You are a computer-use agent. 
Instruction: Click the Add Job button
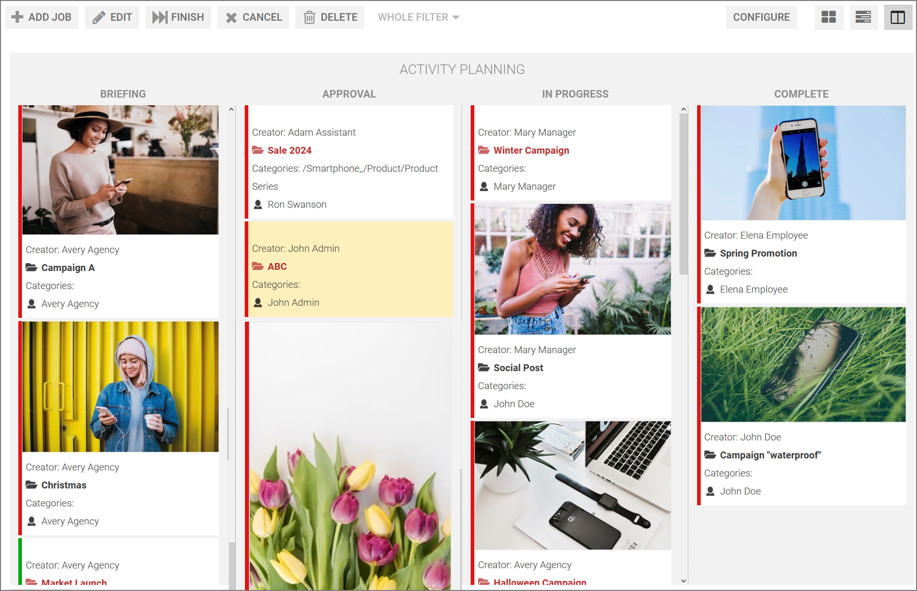tap(42, 17)
